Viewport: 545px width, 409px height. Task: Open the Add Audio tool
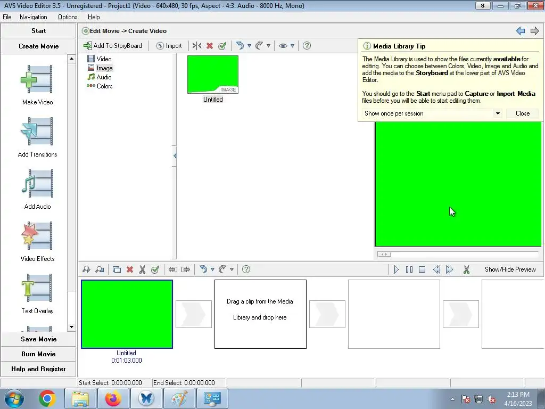tap(37, 190)
